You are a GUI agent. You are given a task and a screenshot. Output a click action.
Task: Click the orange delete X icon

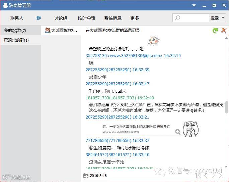(224, 31)
